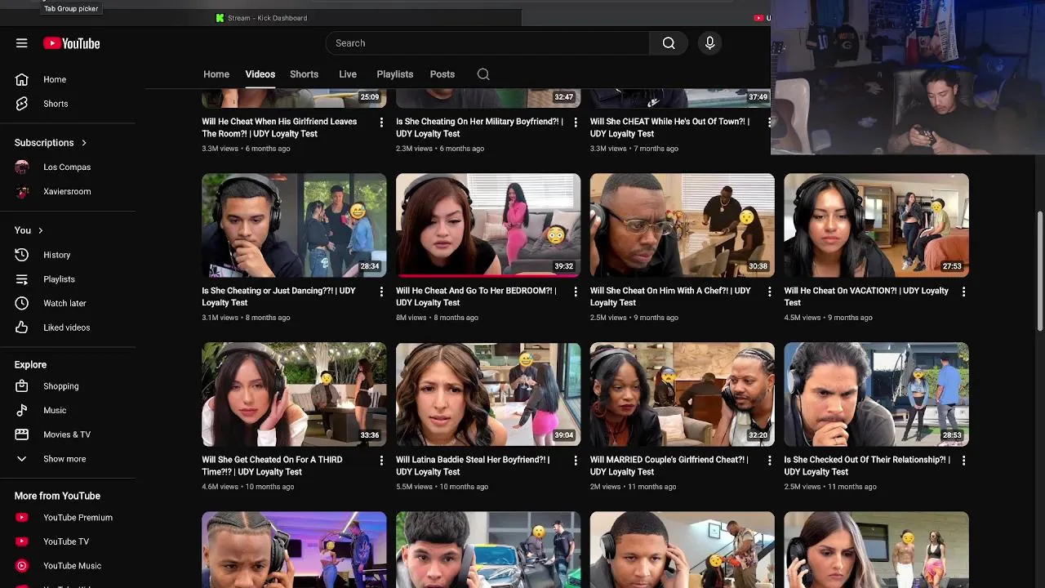Image resolution: width=1045 pixels, height=588 pixels.
Task: Open options for 'THIRD Time' video
Action: coord(381,461)
